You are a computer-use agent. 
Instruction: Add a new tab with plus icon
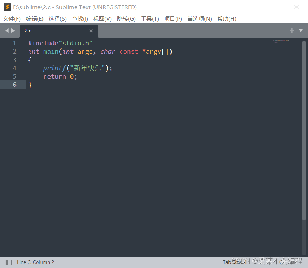292,31
